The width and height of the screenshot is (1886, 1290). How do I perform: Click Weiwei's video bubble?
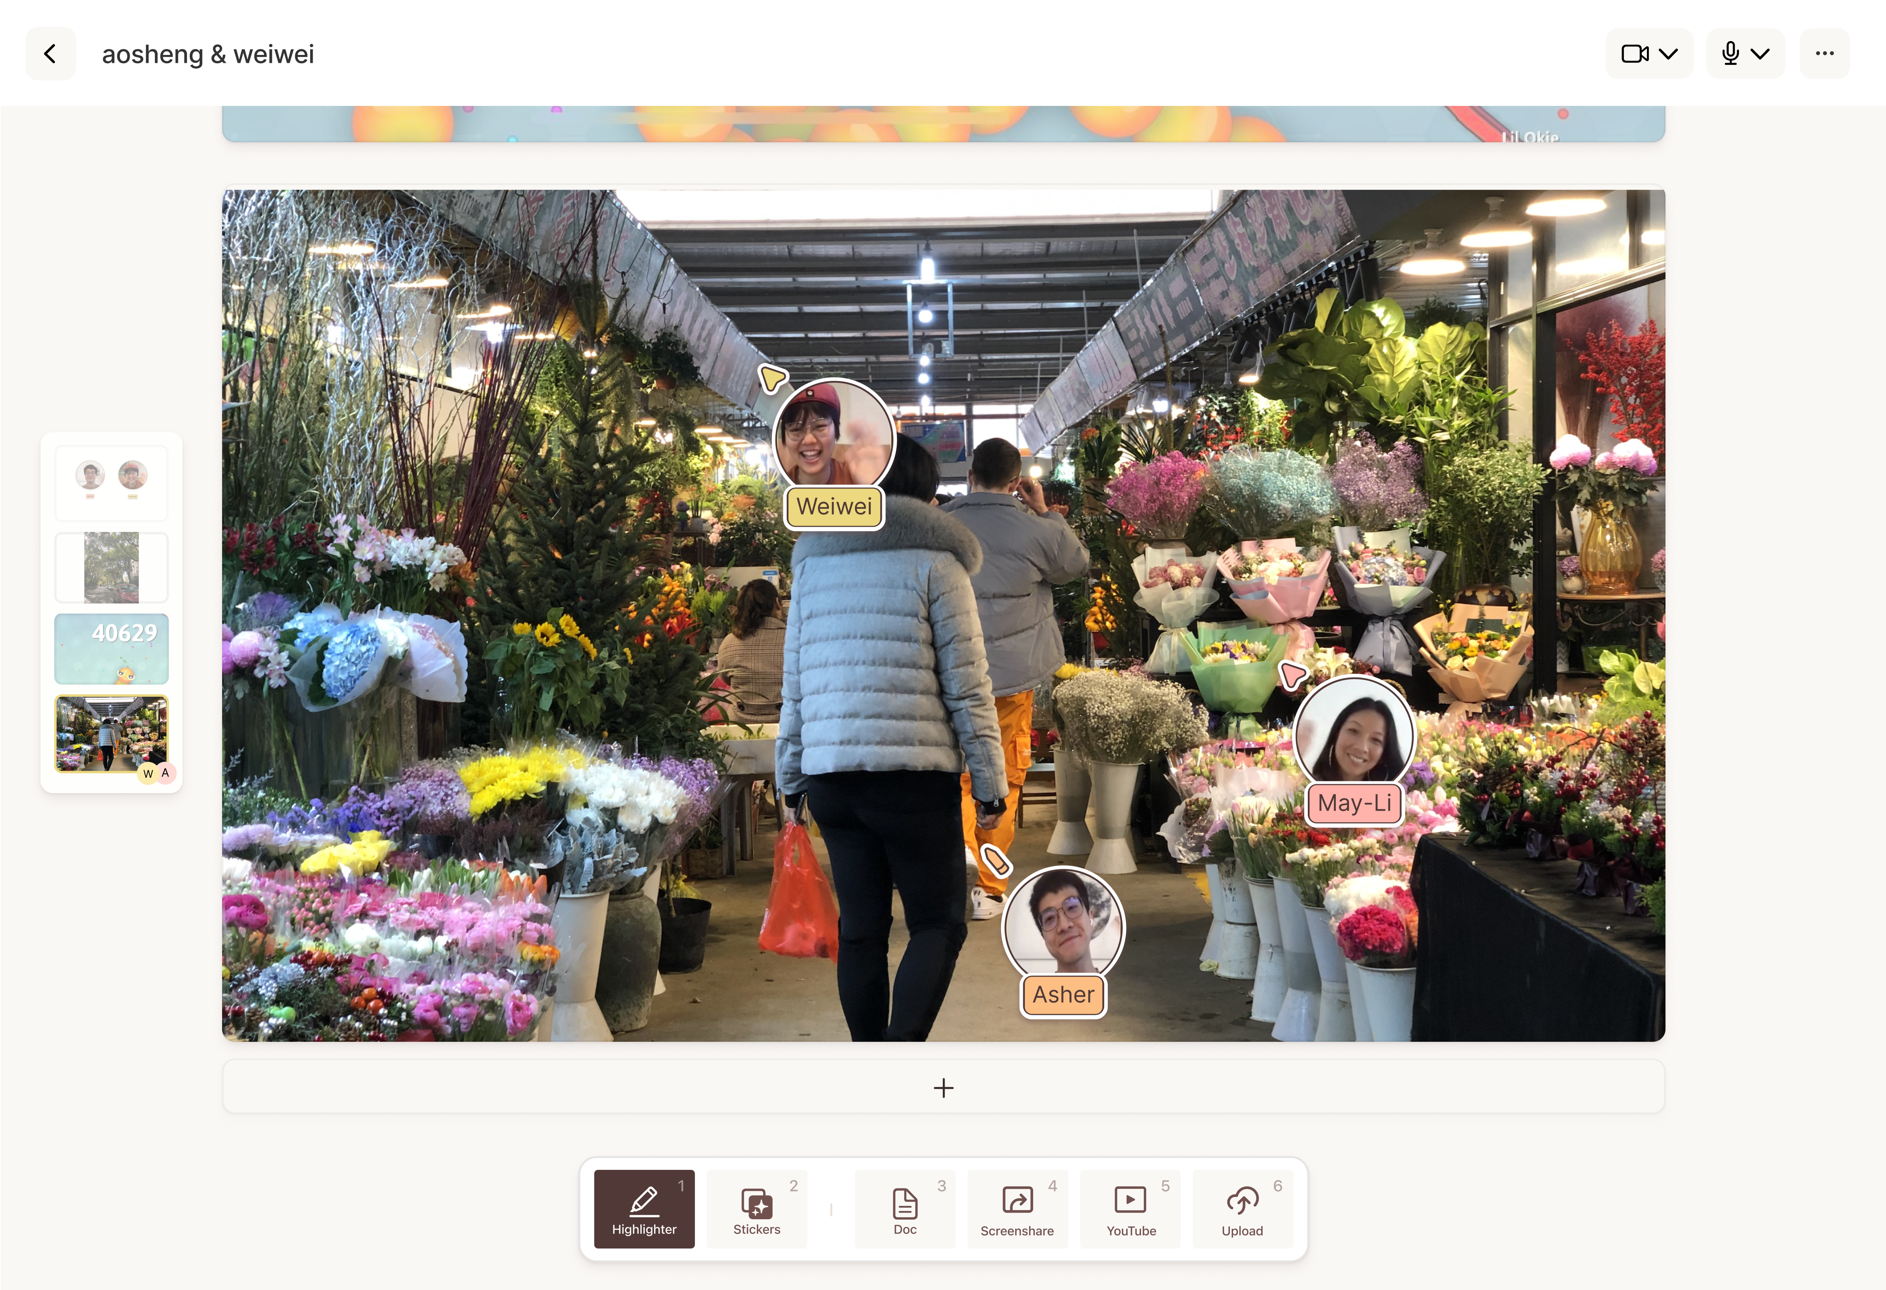pyautogui.click(x=834, y=438)
